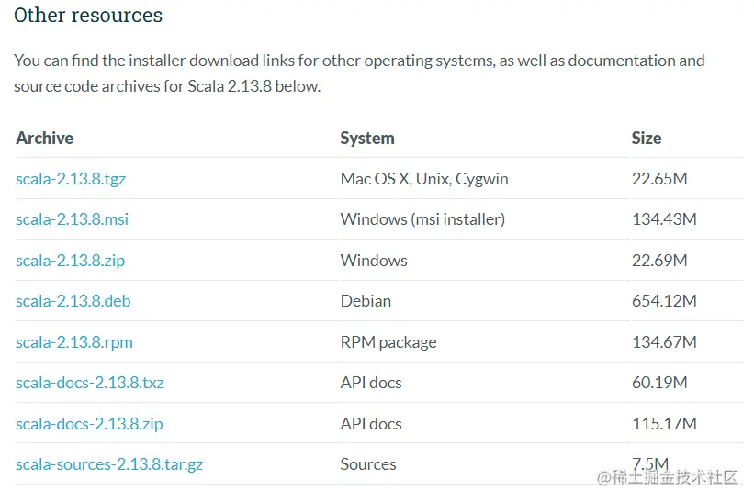Open the scala-docs-2.13.8.zip link

pyautogui.click(x=89, y=424)
